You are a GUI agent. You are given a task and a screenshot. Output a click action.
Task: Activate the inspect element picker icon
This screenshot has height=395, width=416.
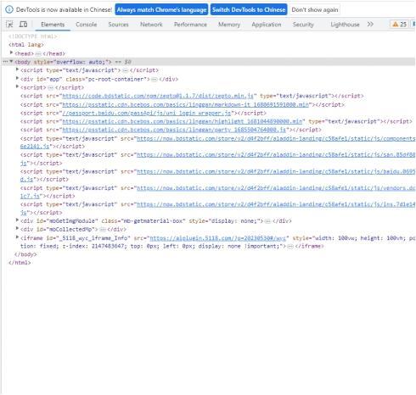[9, 25]
